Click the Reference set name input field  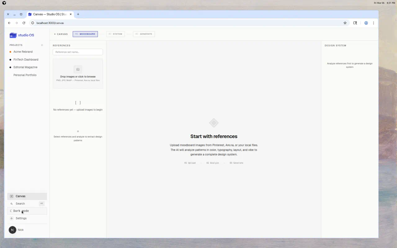(78, 52)
